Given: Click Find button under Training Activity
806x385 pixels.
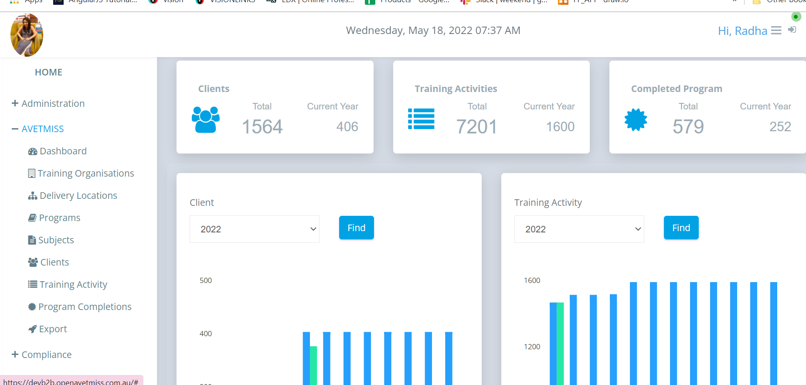Looking at the screenshot, I should point(681,228).
